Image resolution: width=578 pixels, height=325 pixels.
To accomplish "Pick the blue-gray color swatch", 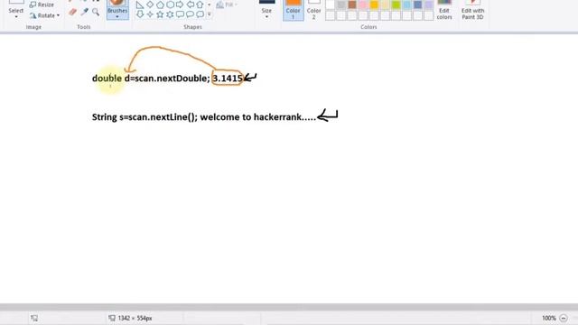I will point(417,5).
